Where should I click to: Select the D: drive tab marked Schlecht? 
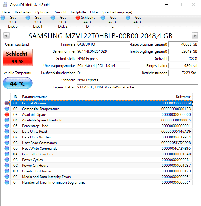[x=88, y=22]
